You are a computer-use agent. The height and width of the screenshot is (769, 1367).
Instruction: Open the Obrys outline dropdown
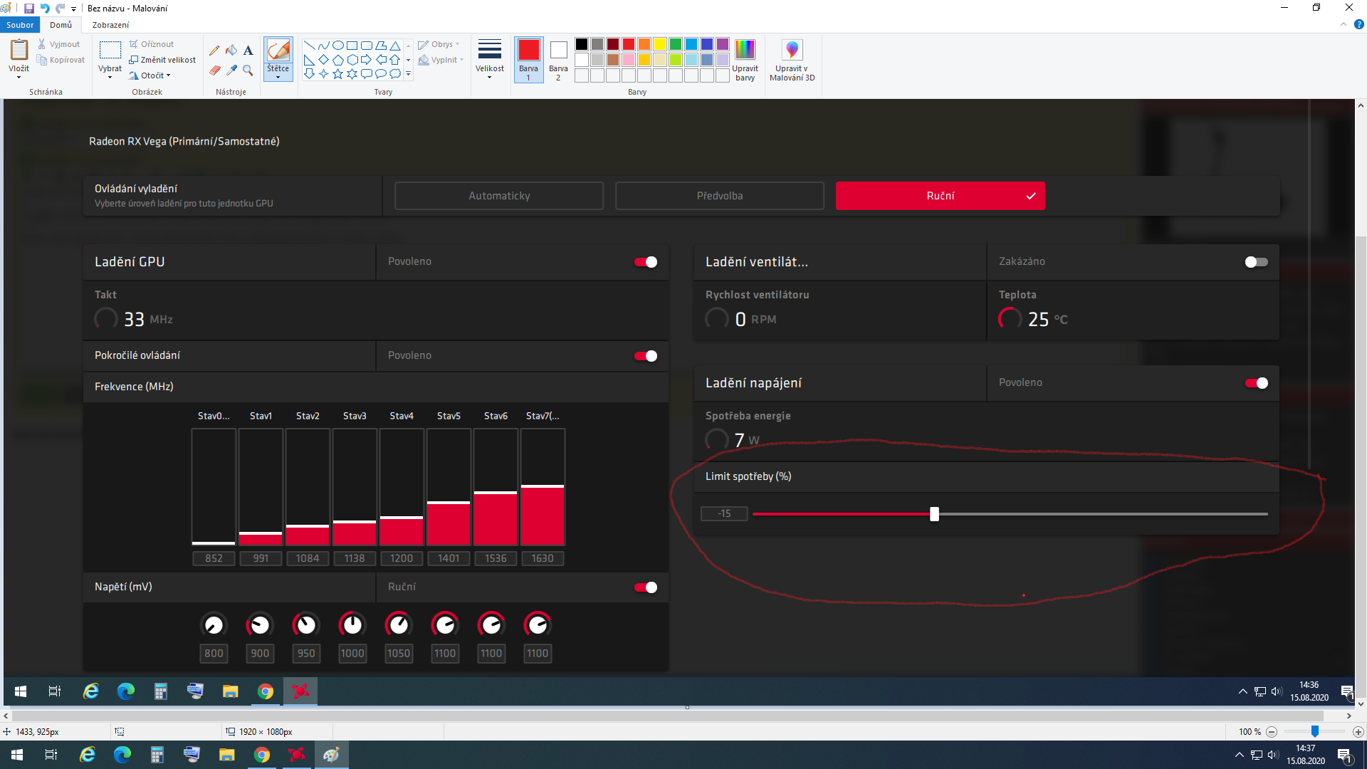click(439, 44)
